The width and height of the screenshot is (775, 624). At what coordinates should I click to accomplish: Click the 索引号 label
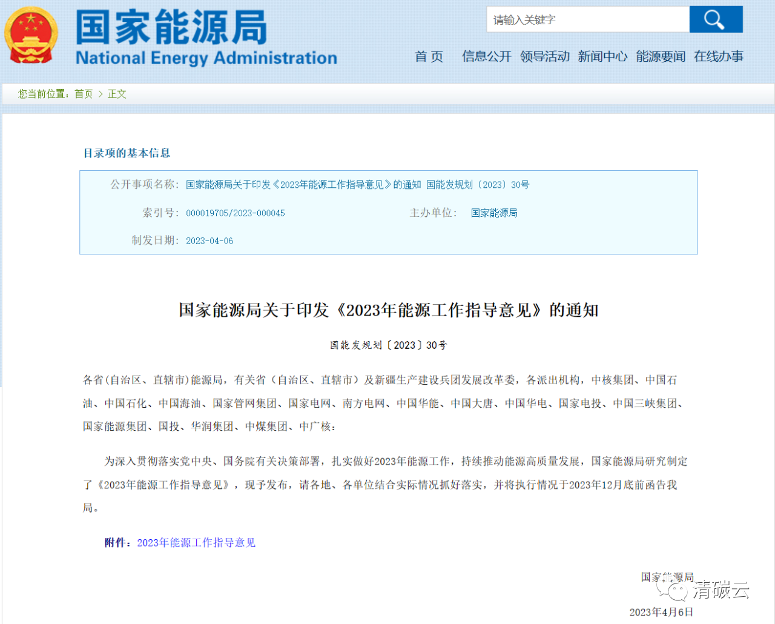[x=160, y=213]
